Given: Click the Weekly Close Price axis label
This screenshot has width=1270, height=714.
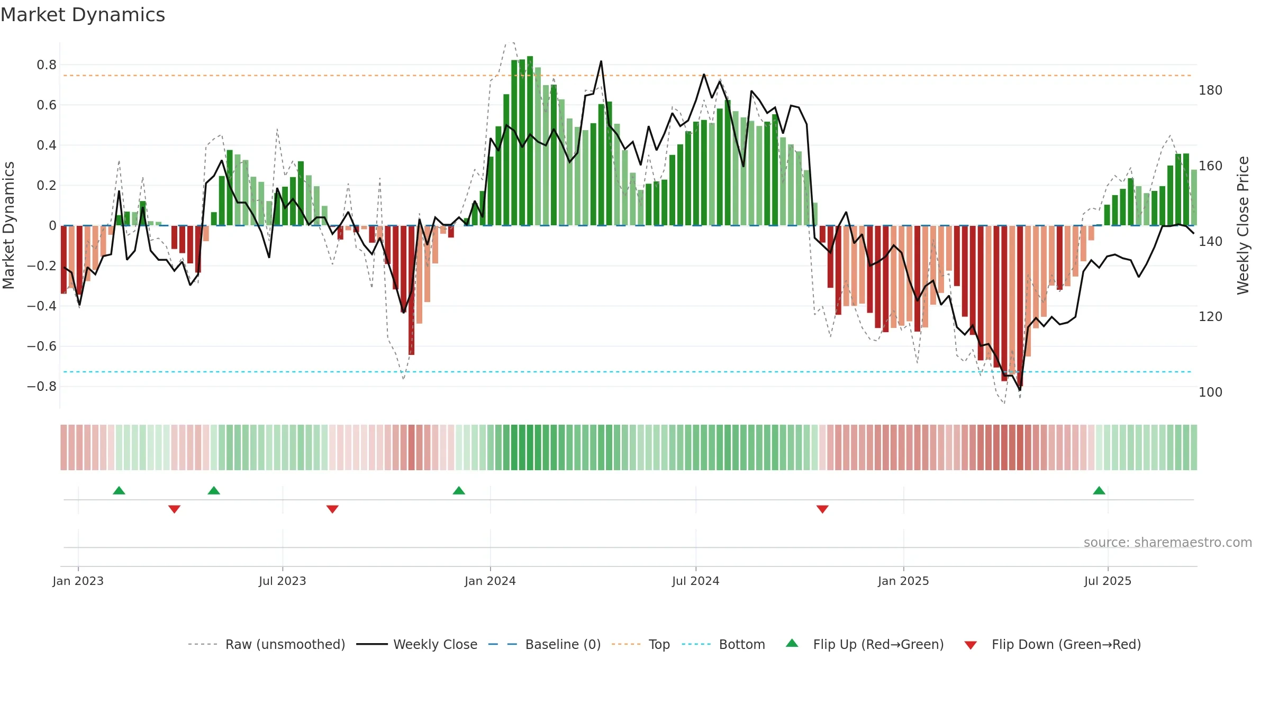Looking at the screenshot, I should point(1243,225).
